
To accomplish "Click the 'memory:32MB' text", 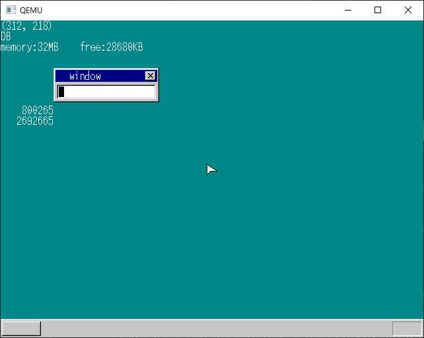I will pos(30,47).
